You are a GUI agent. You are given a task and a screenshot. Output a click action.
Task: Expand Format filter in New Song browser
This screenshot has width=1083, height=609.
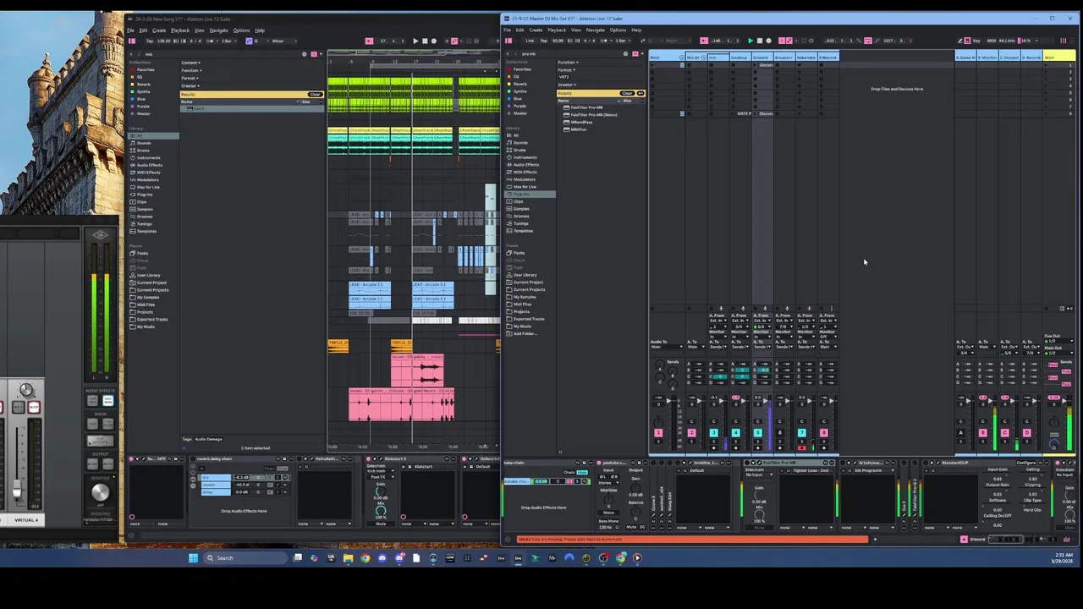(x=190, y=78)
